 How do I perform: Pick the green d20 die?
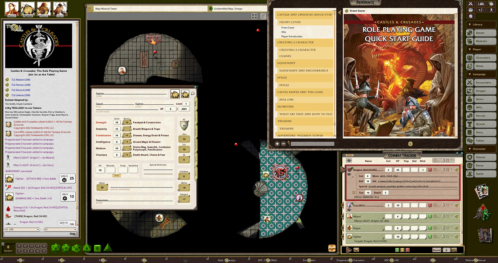click(x=55, y=248)
